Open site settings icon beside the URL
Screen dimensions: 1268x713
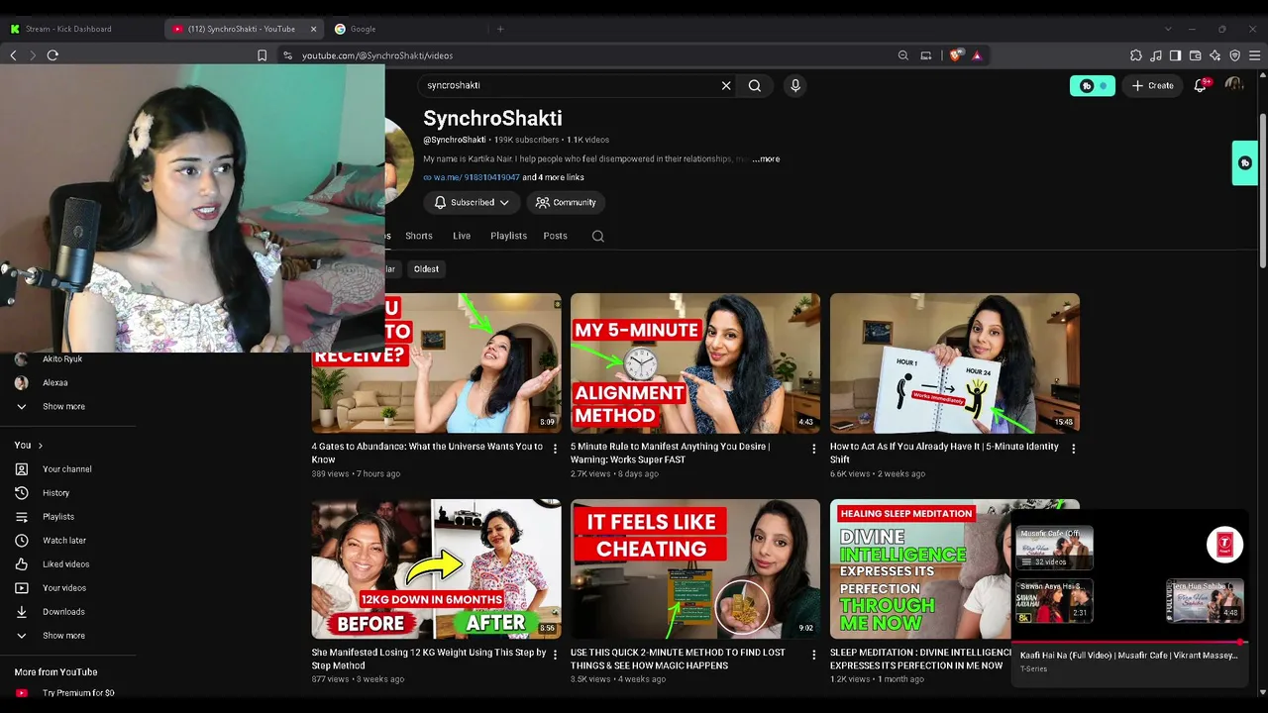[287, 55]
